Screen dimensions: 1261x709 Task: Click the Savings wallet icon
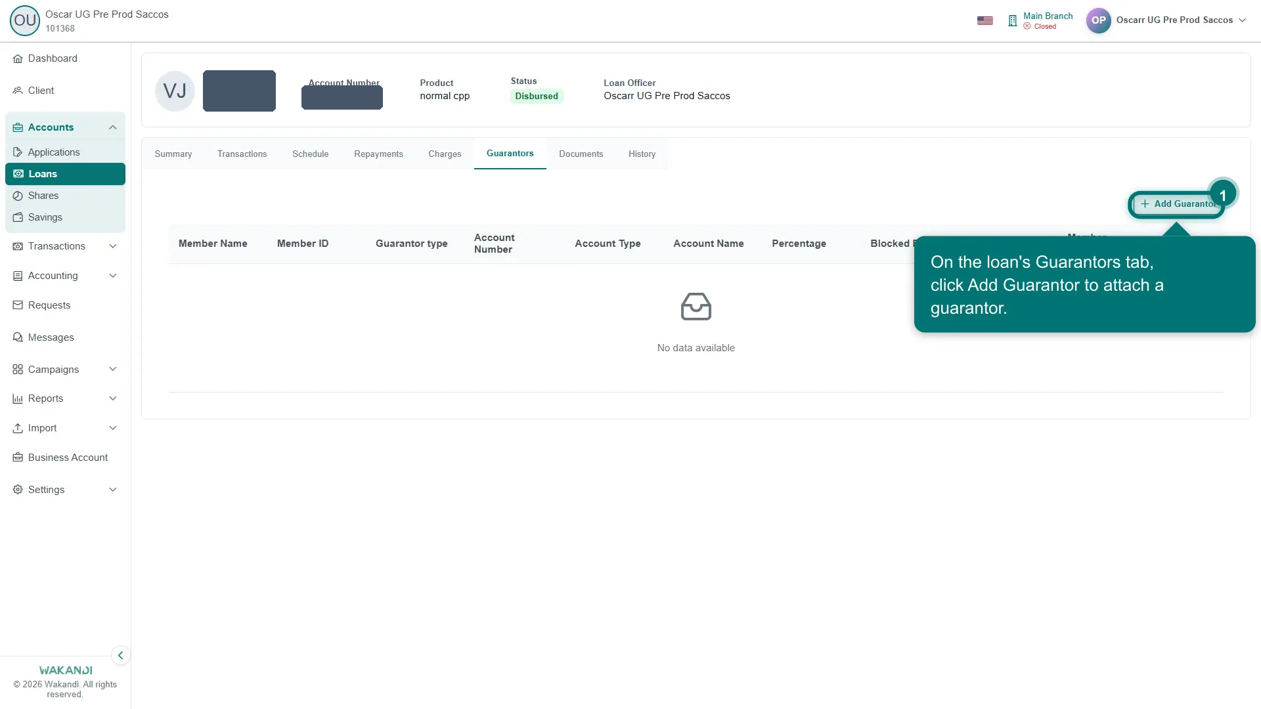tap(18, 217)
